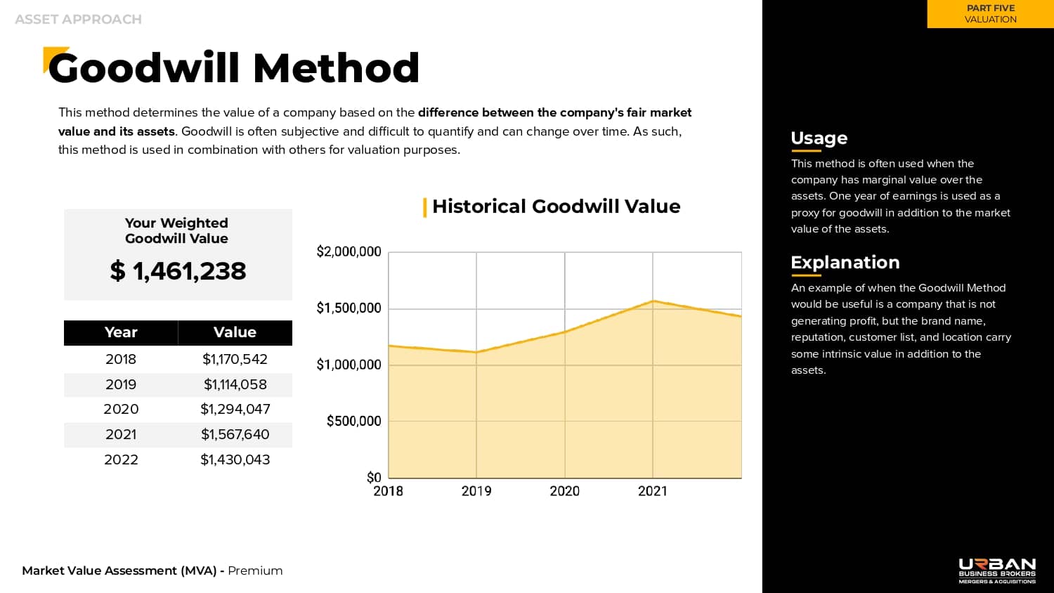Click the Asset Approach section label
The image size is (1054, 593).
pos(78,19)
